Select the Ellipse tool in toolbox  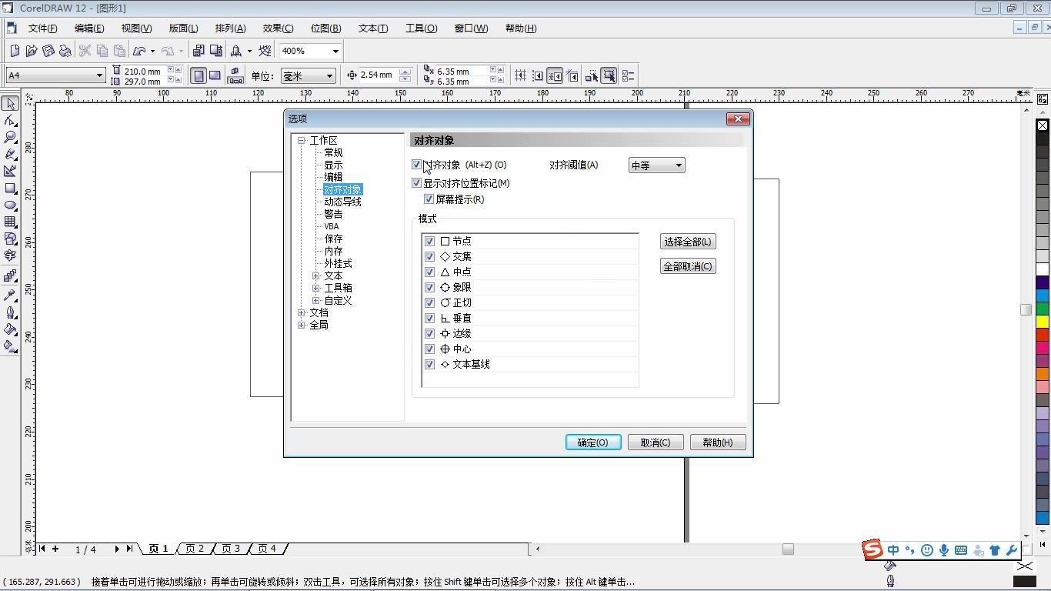(x=10, y=205)
